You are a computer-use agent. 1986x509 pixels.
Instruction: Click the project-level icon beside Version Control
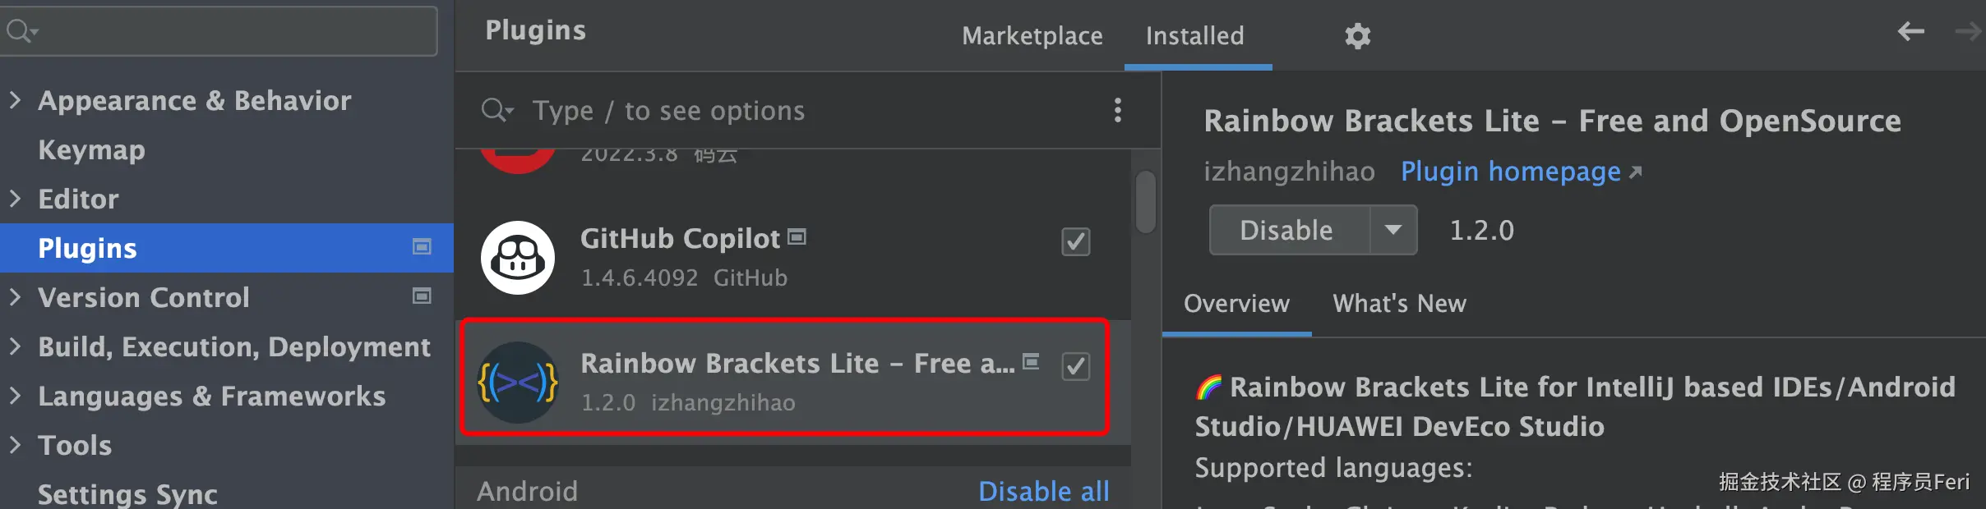coord(422,296)
